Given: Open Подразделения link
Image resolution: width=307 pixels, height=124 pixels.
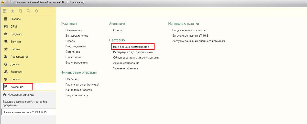Looking at the screenshot, I should tap(75, 46).
